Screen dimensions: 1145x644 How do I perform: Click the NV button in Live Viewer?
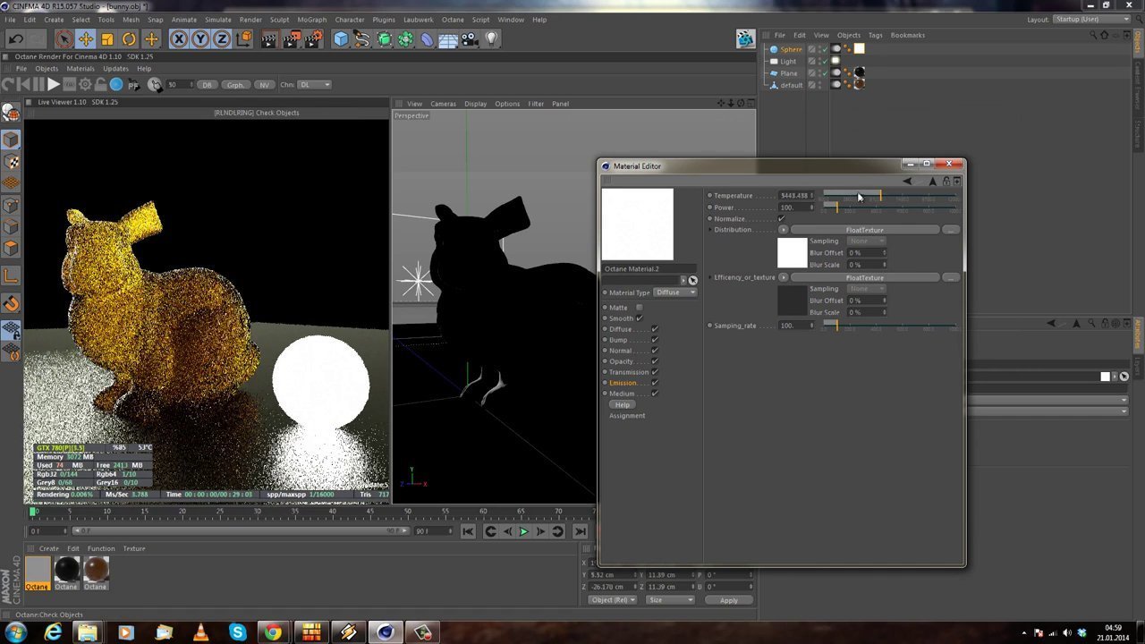click(264, 85)
